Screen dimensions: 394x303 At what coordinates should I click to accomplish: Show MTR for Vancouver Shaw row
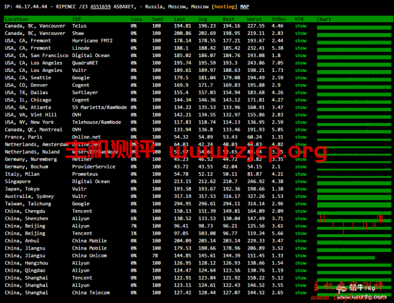301,33
